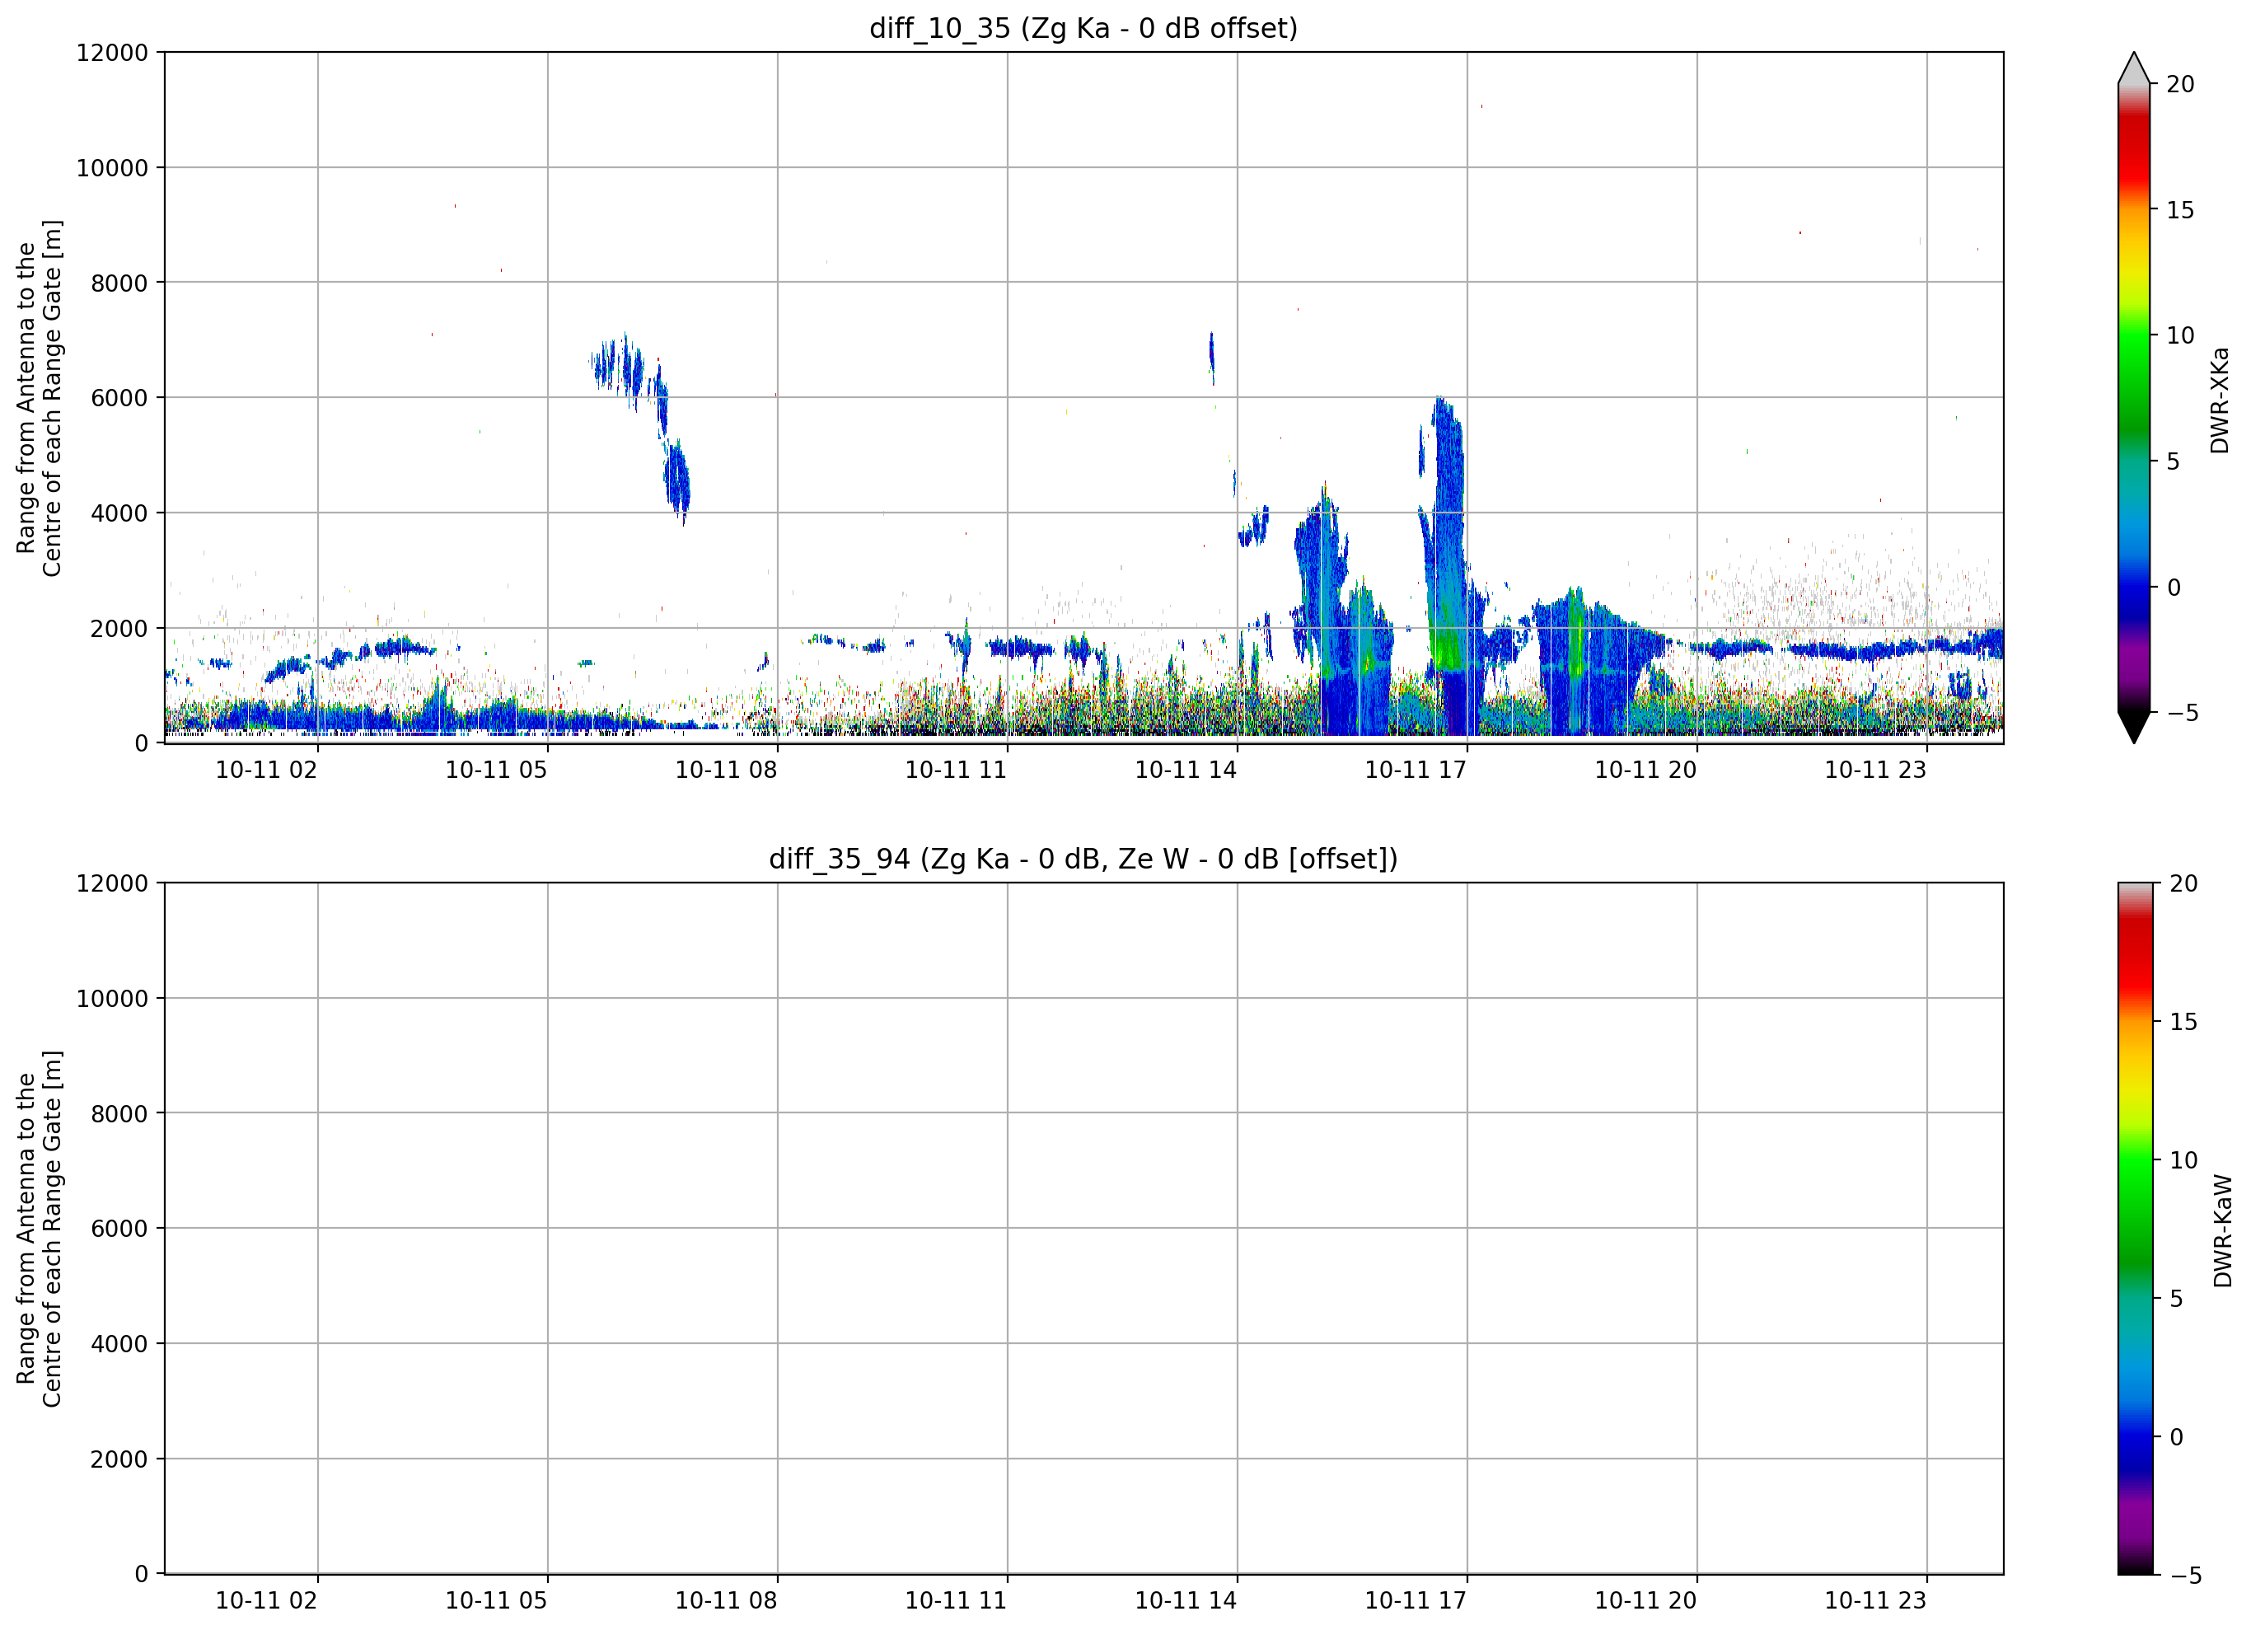
Task: Click the 20 tick on the DWR-KaW colorbar
Action: tap(2183, 883)
